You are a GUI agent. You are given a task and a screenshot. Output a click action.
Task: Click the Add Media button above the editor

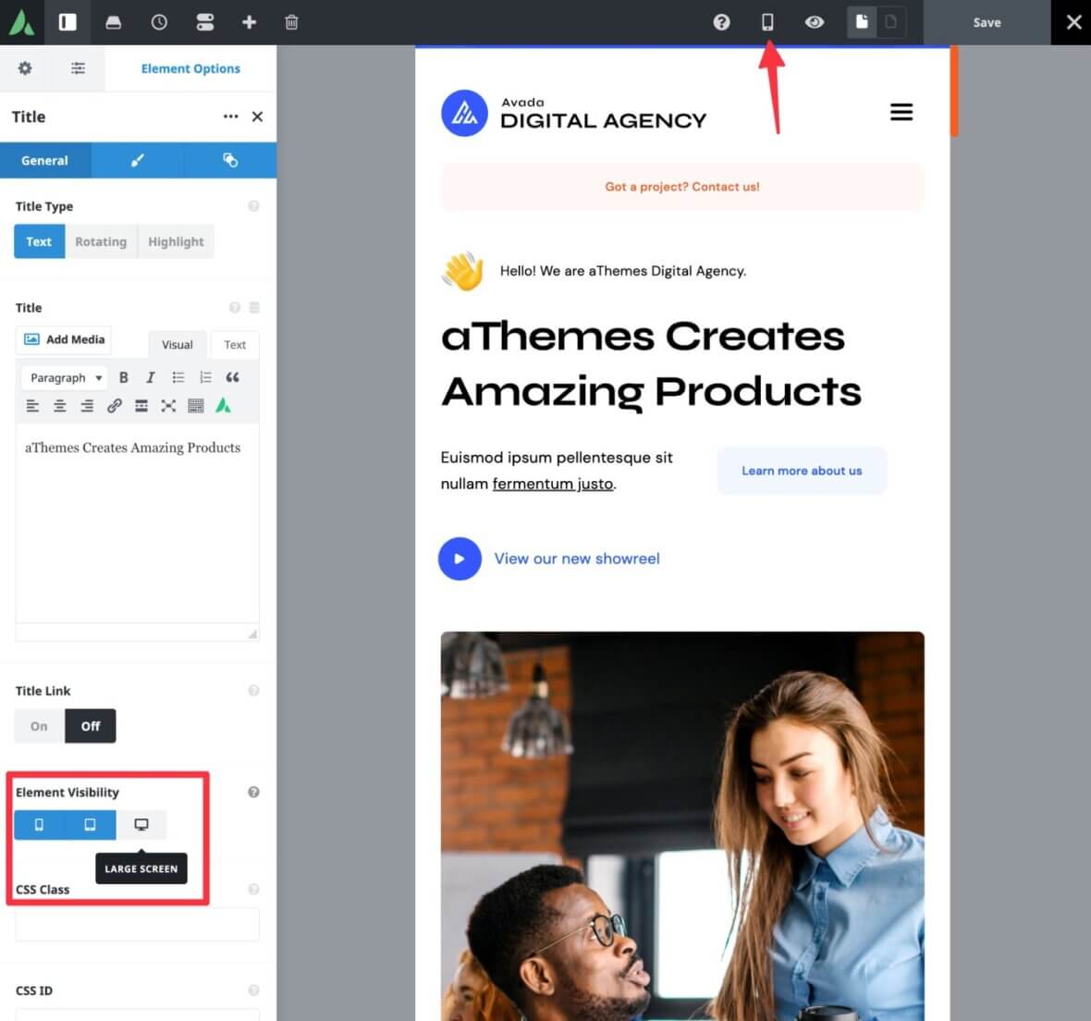coord(63,339)
